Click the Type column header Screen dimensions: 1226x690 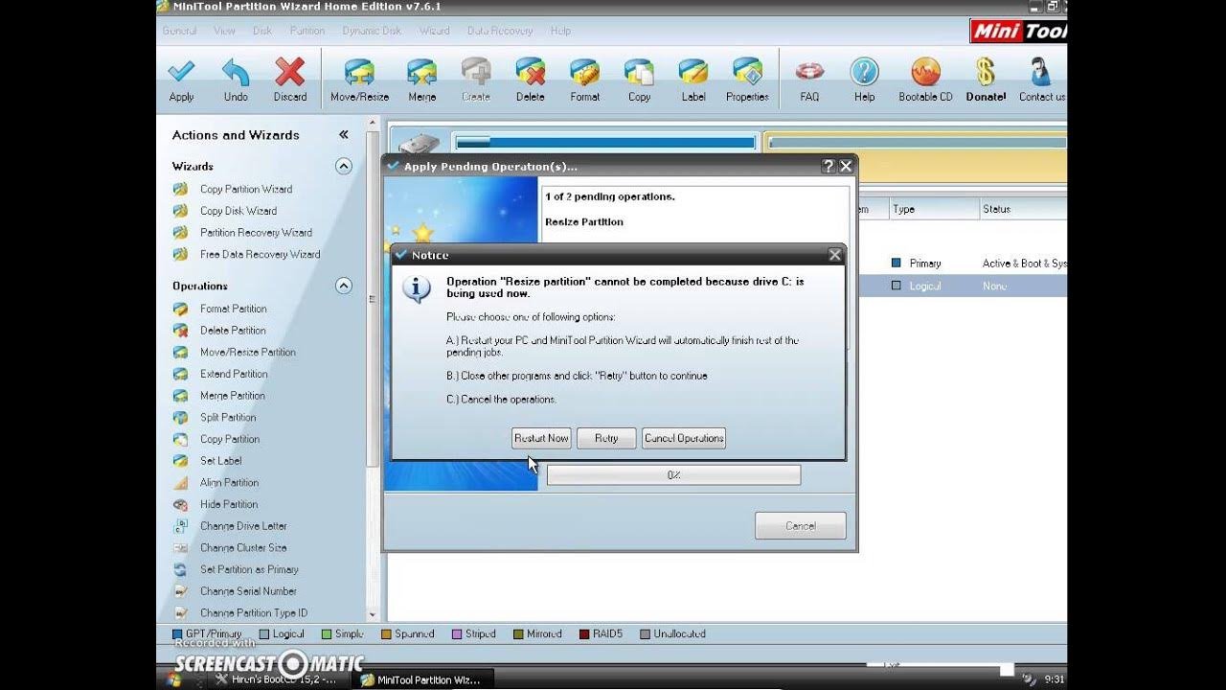(x=934, y=209)
